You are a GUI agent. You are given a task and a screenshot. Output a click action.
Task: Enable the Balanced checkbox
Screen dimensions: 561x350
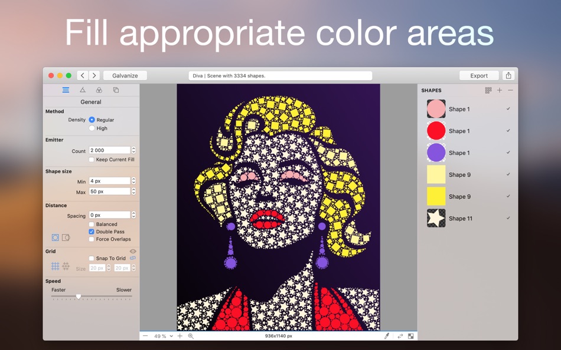pyautogui.click(x=92, y=224)
